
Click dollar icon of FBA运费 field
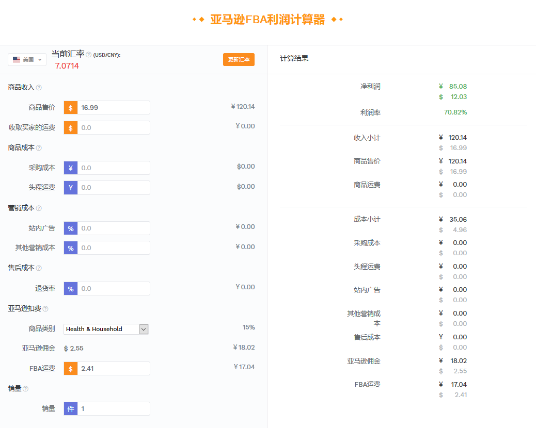pyautogui.click(x=71, y=369)
